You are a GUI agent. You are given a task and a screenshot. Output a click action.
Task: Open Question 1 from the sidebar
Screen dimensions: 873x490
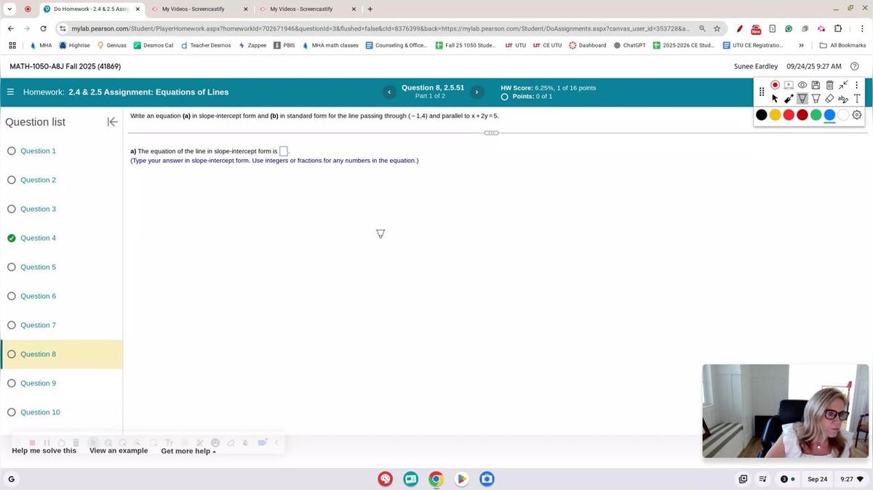(38, 150)
